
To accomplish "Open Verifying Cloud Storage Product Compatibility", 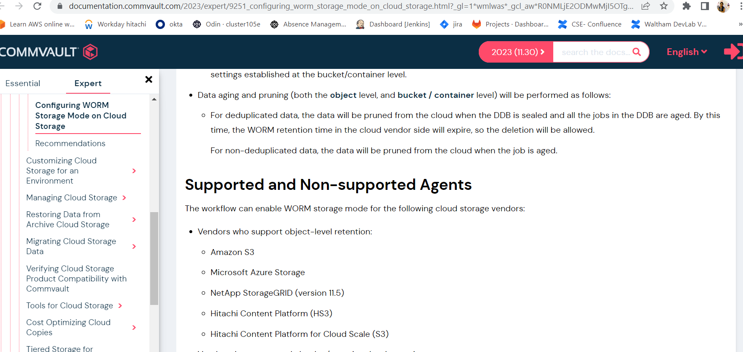I will tap(76, 278).
